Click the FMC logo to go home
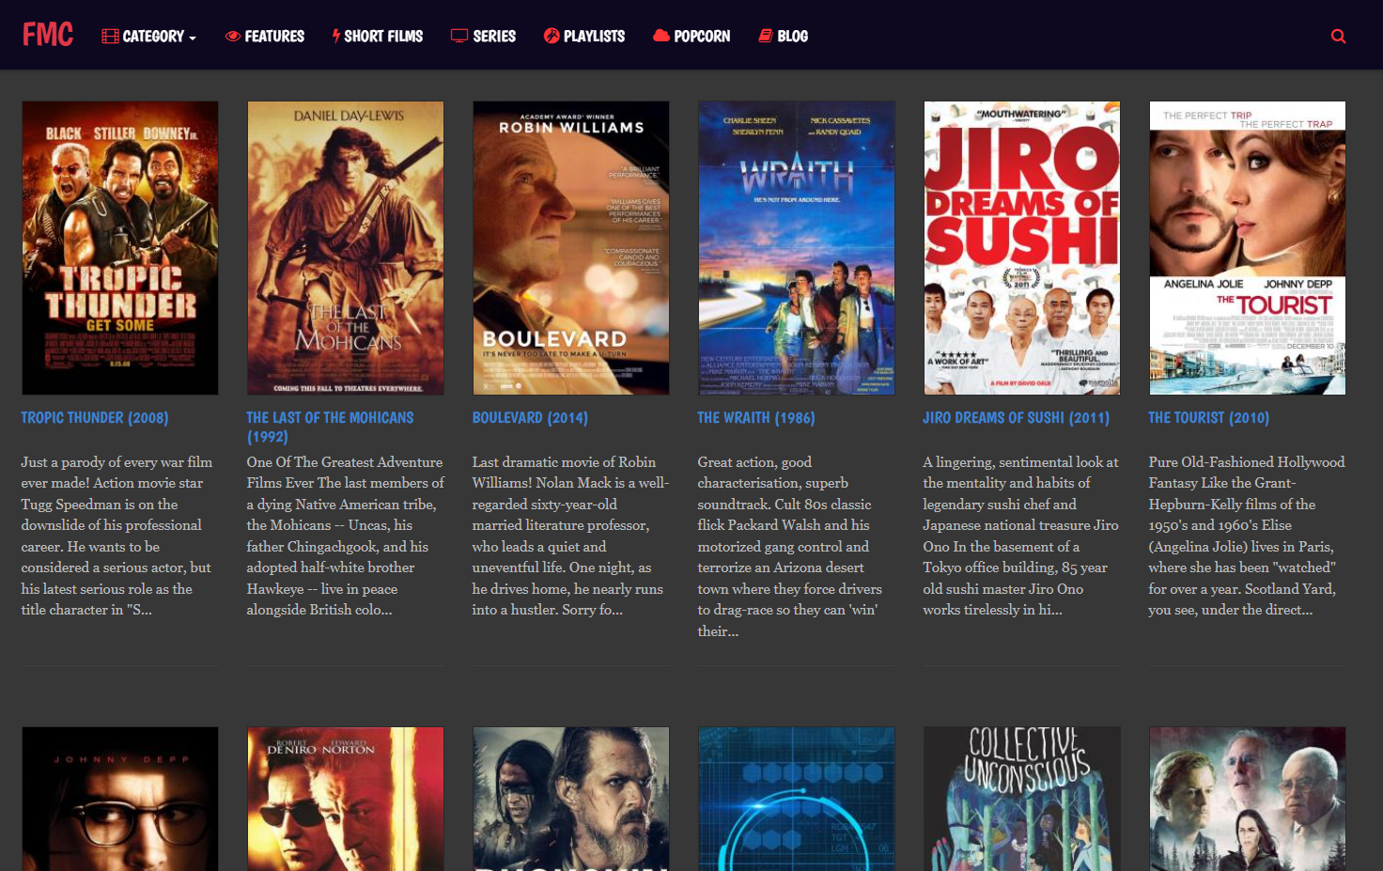The width and height of the screenshot is (1383, 871). [x=47, y=34]
